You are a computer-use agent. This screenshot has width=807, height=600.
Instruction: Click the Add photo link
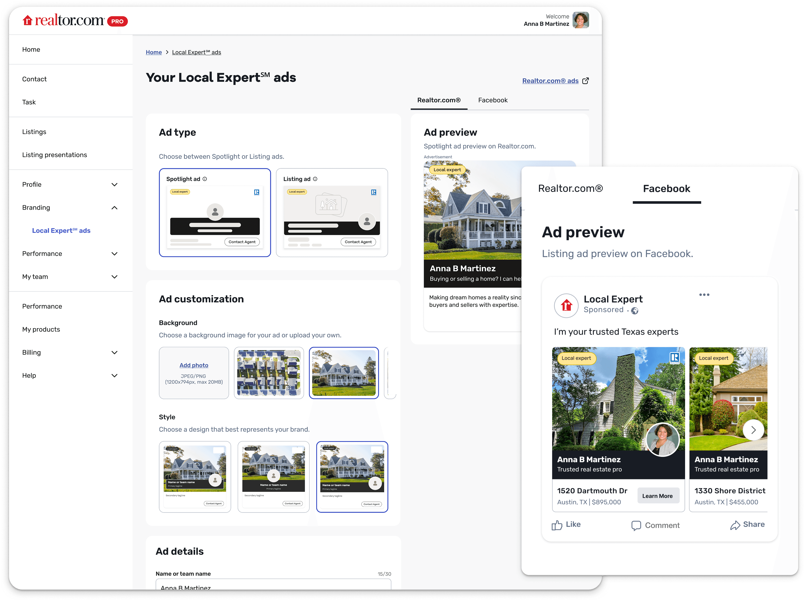pyautogui.click(x=194, y=365)
